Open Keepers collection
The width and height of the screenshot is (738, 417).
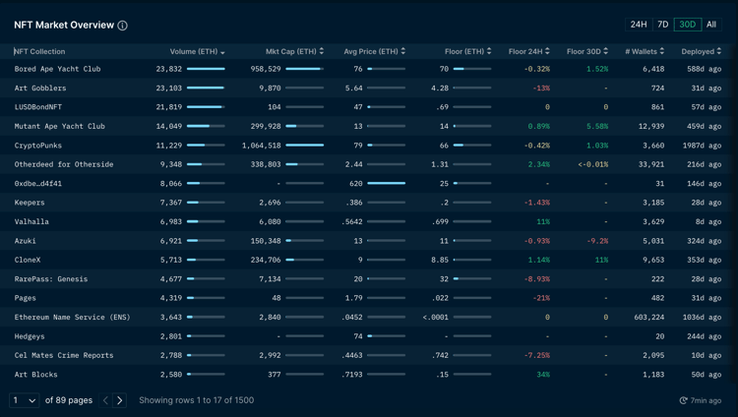(30, 203)
